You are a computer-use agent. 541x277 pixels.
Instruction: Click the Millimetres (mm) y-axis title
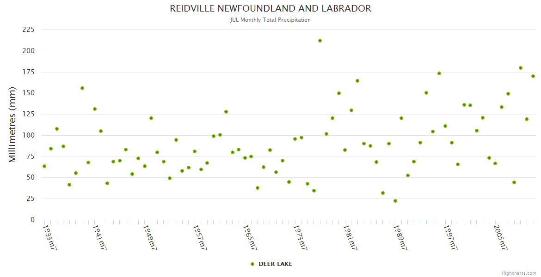12,125
